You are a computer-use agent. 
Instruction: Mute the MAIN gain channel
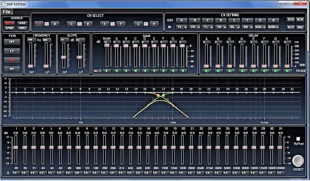coord(106,70)
